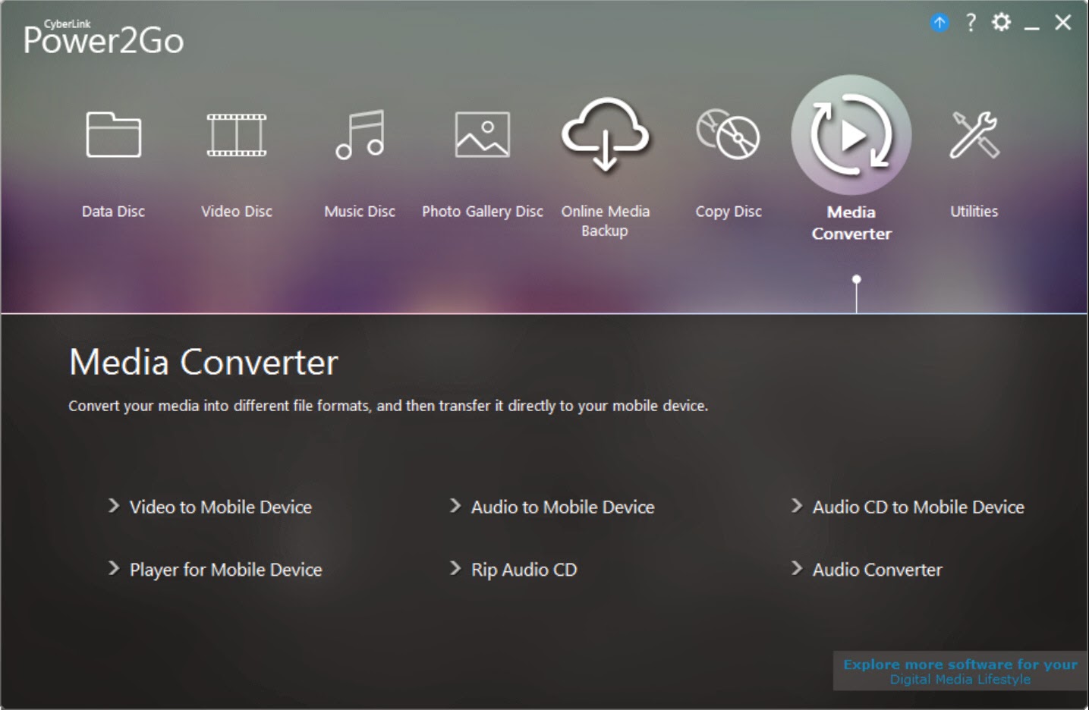
Task: Click the arrow beside Audio CD to Mobile Device
Action: [797, 506]
